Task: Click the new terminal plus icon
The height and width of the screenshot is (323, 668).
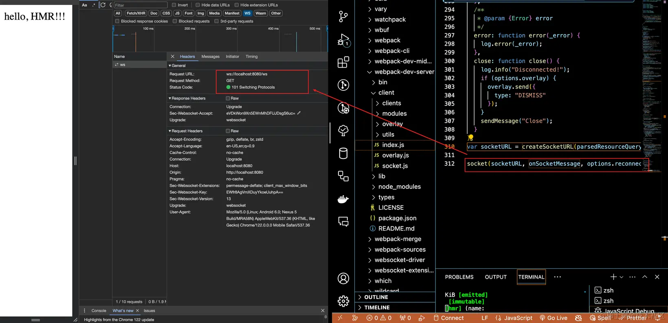Action: point(613,277)
